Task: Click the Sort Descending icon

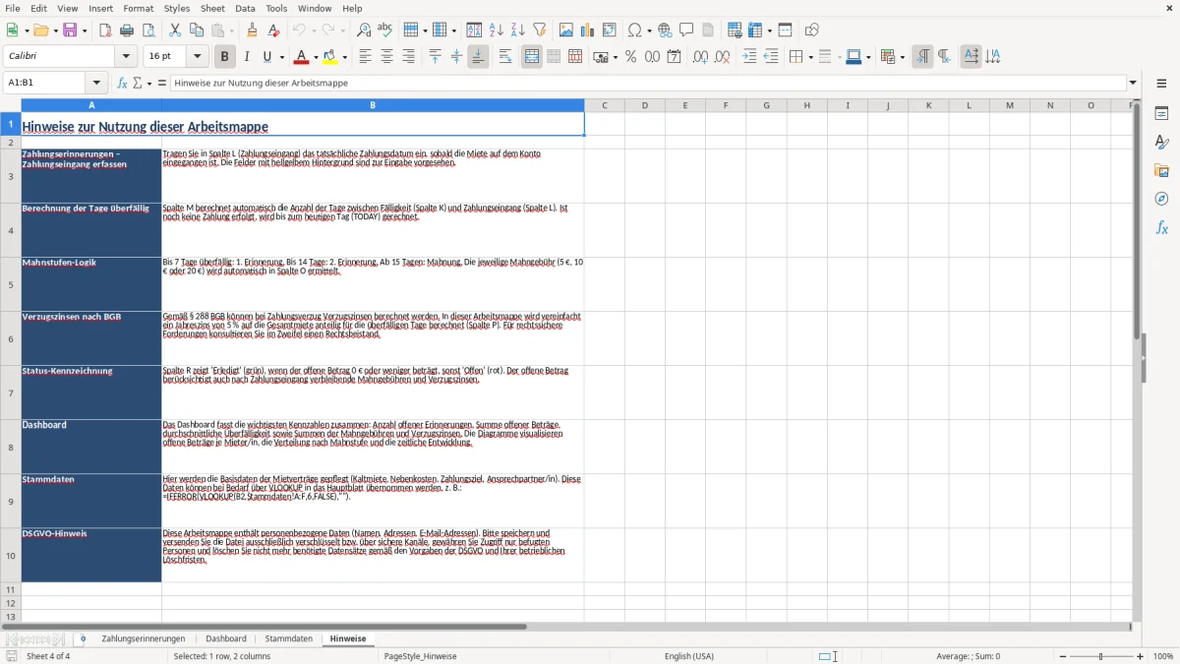Action: pyautogui.click(x=518, y=30)
